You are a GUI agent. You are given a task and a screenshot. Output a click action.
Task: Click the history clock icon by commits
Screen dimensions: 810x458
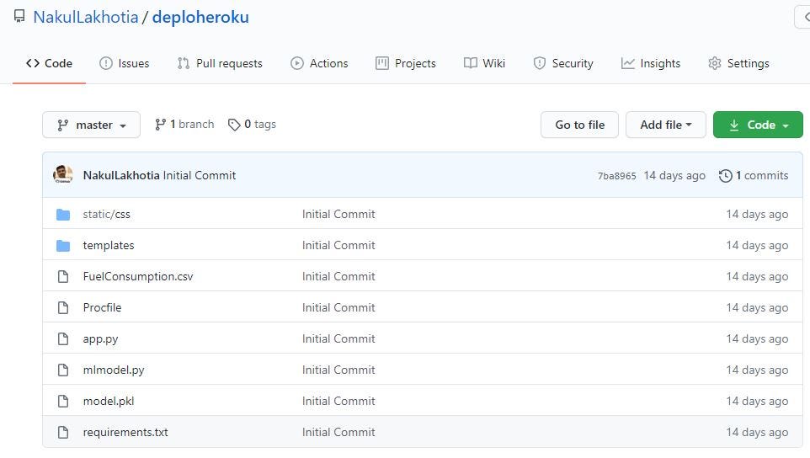tap(725, 176)
